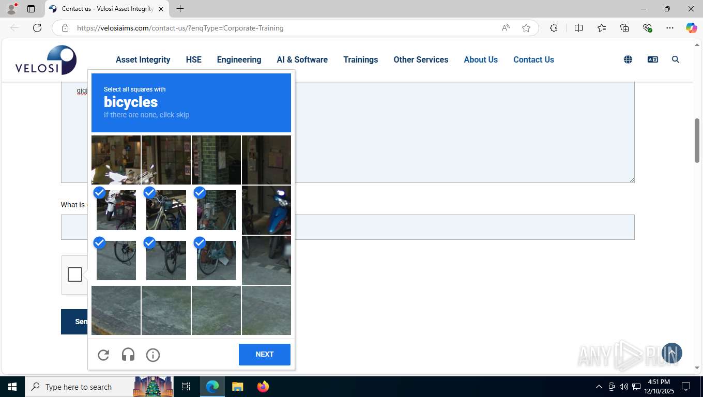This screenshot has width=703, height=397.
Task: Open Windows Start menu
Action: pyautogui.click(x=12, y=387)
